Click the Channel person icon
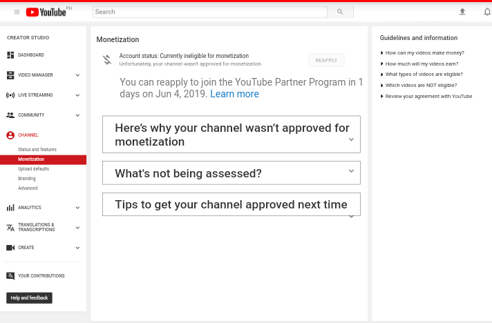492x323 pixels. tap(10, 135)
